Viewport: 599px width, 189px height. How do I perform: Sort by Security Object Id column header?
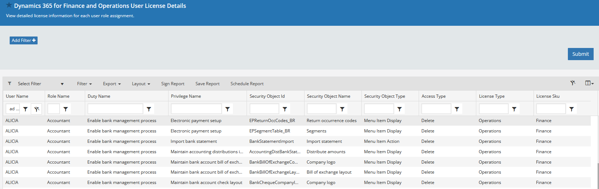(267, 96)
